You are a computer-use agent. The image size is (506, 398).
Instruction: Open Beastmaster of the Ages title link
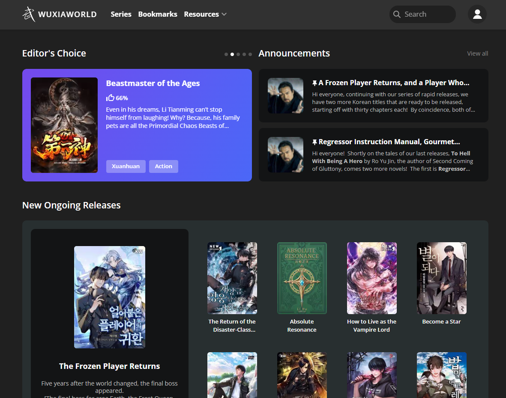(153, 83)
